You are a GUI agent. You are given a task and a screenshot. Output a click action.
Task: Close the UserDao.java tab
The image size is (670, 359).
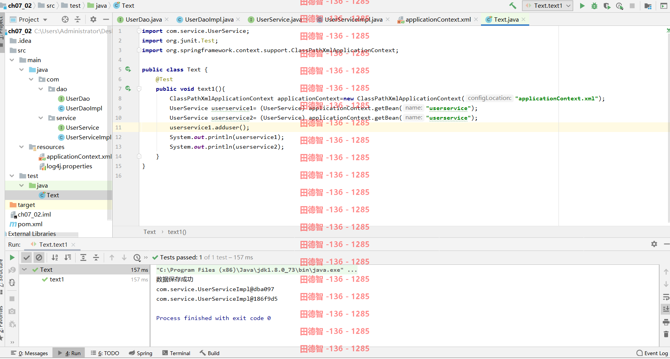(167, 19)
